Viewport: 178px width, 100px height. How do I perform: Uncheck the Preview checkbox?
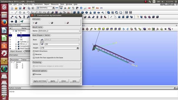34,74
